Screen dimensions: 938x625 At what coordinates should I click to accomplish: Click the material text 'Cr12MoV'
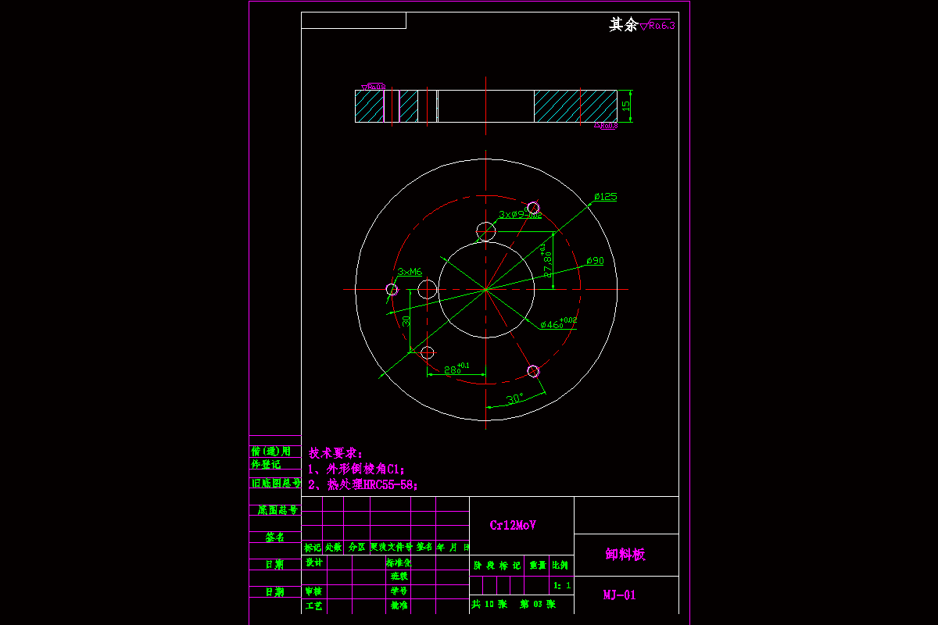click(513, 526)
